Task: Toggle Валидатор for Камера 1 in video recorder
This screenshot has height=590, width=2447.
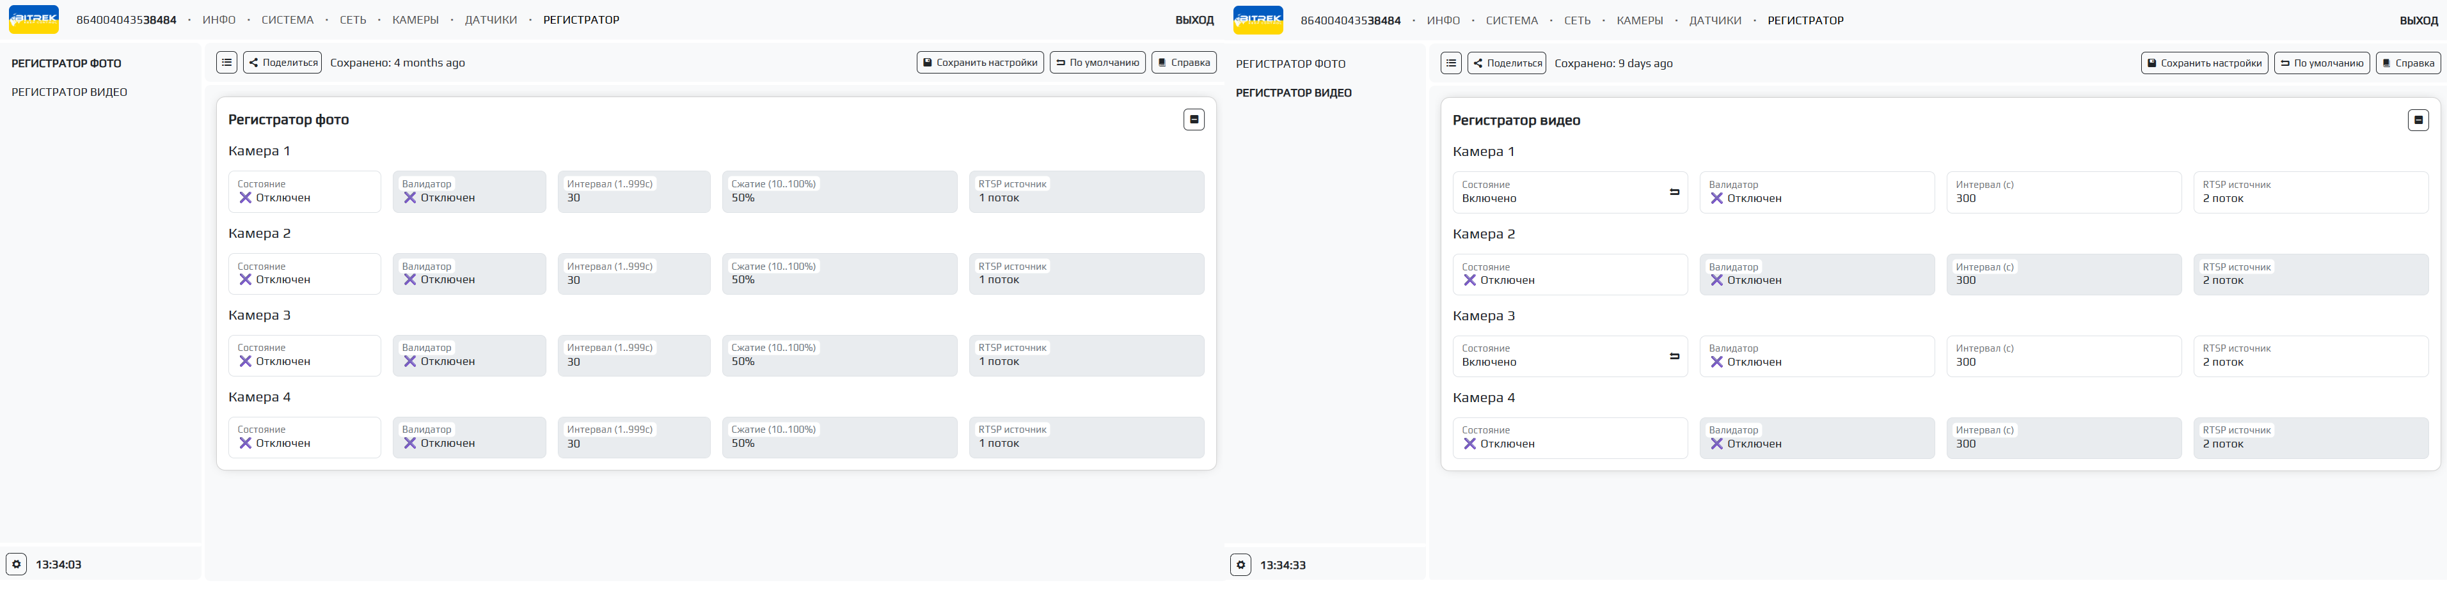Action: pos(1816,192)
